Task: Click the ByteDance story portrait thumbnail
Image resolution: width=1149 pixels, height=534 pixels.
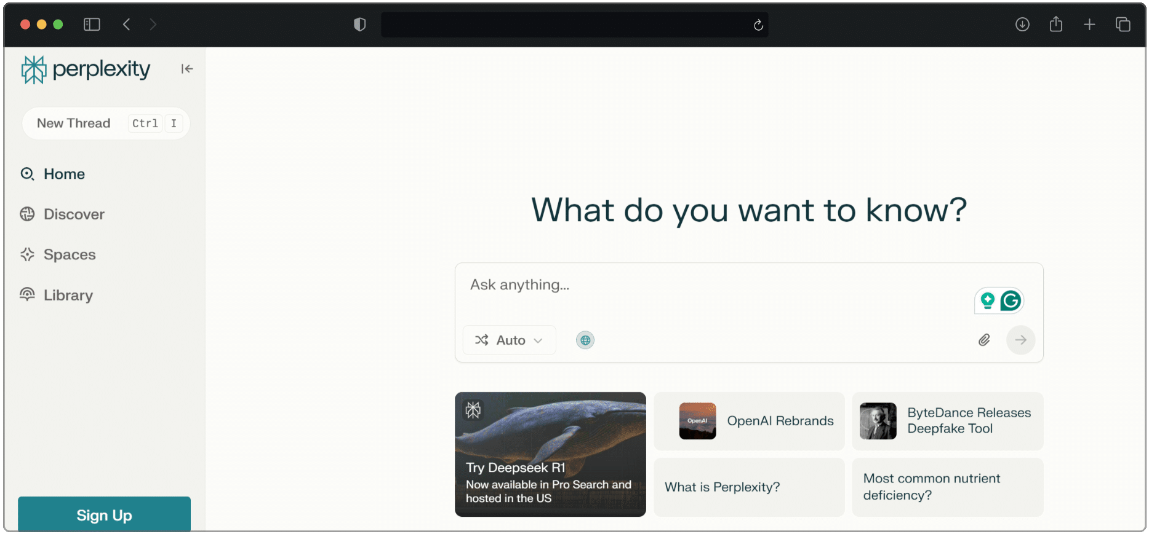Action: [x=878, y=421]
